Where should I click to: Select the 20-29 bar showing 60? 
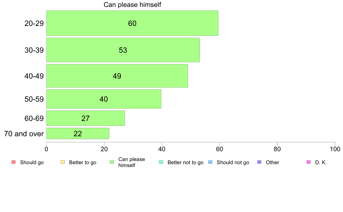point(132,23)
